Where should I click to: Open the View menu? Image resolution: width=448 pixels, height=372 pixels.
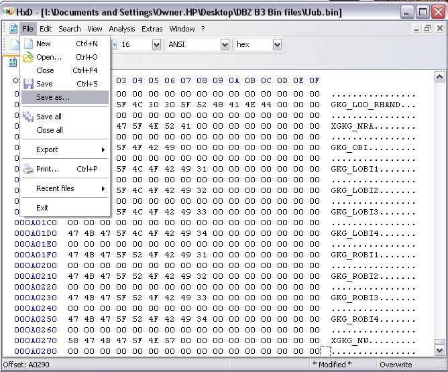(95, 29)
